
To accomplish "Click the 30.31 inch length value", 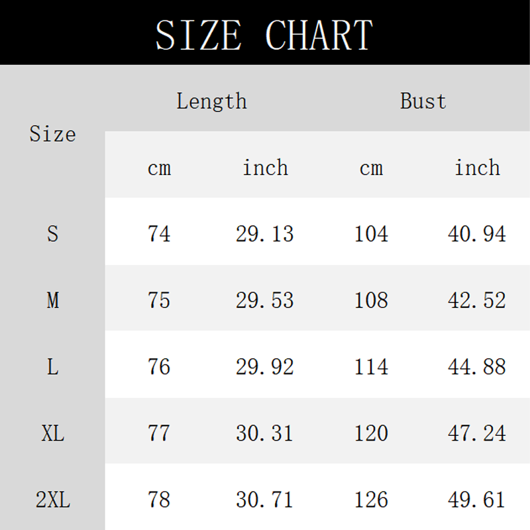I will (264, 433).
